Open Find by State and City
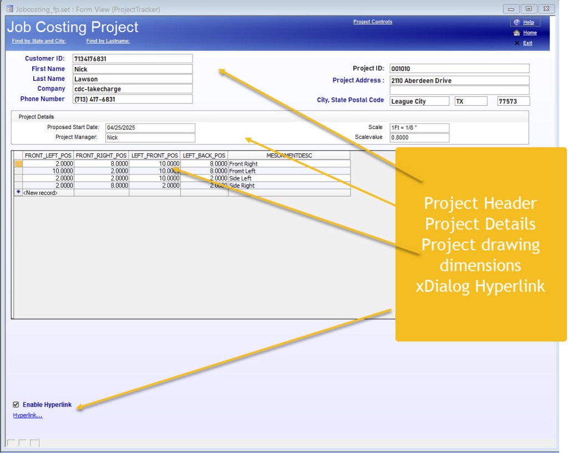The height and width of the screenshot is (453, 568). pos(39,41)
